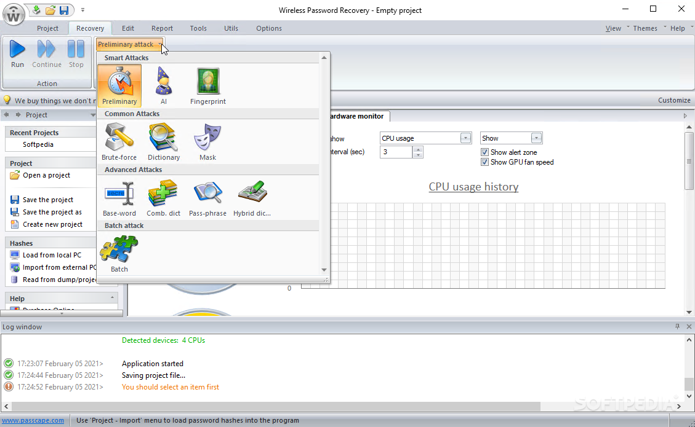
Task: Switch to the Recovery ribbon tab
Action: point(90,28)
